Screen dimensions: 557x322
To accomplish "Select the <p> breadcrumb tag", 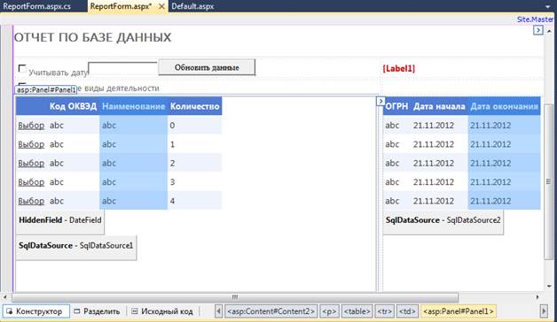I will tap(329, 311).
